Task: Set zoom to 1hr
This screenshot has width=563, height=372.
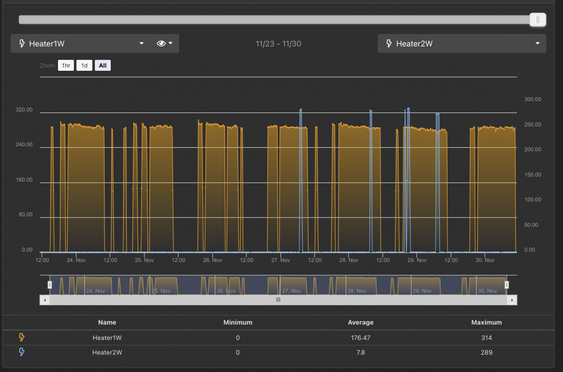Action: click(x=66, y=66)
